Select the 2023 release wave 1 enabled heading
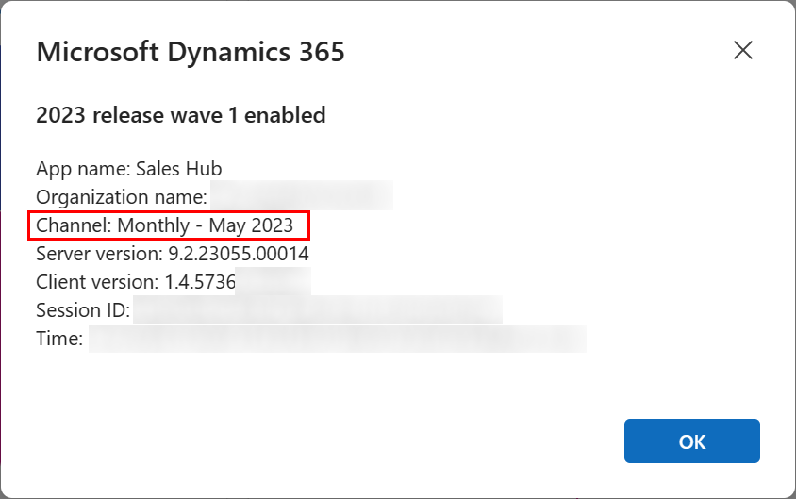 click(x=181, y=115)
